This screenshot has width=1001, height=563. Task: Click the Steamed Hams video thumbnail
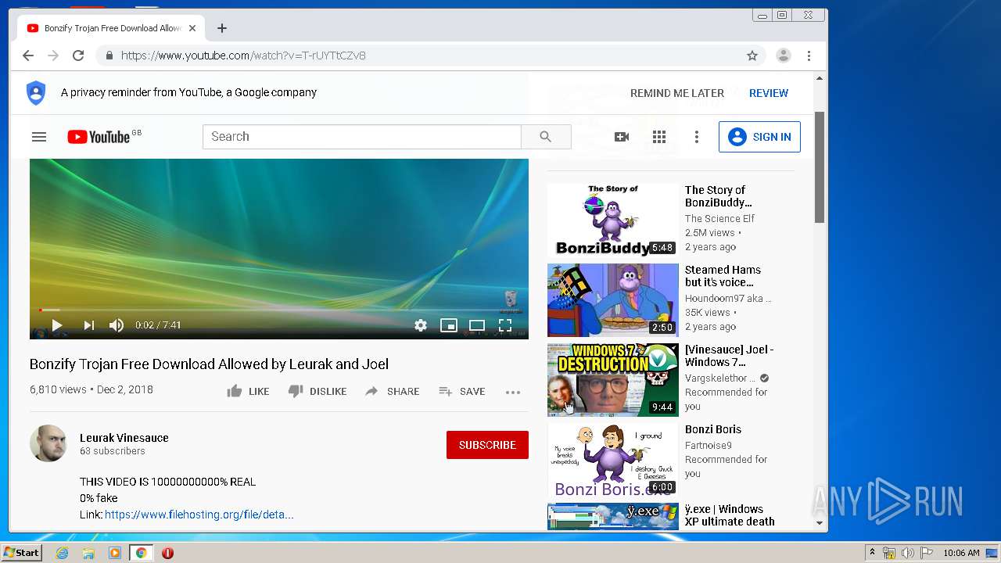613,300
